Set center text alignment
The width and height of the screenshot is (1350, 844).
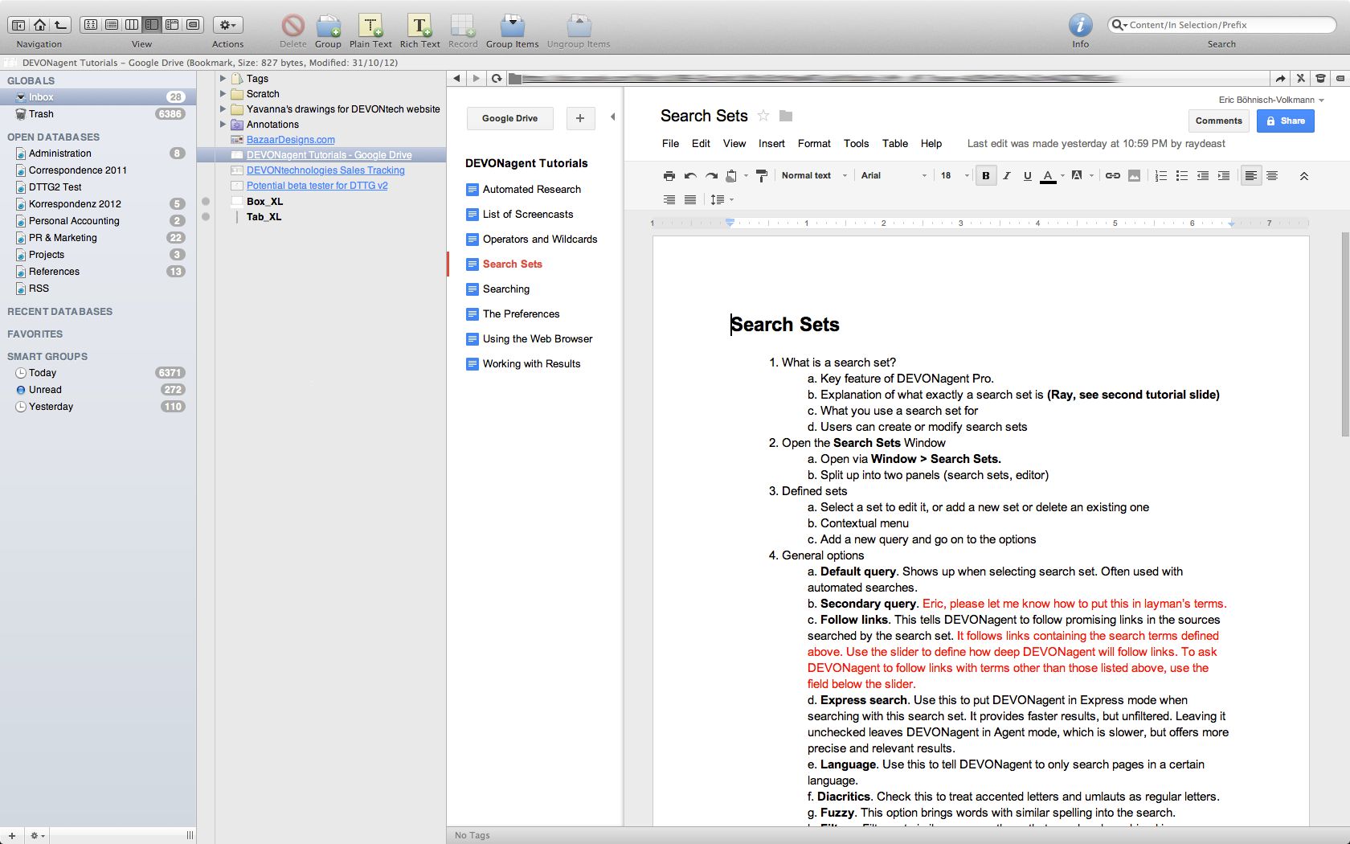click(1272, 175)
